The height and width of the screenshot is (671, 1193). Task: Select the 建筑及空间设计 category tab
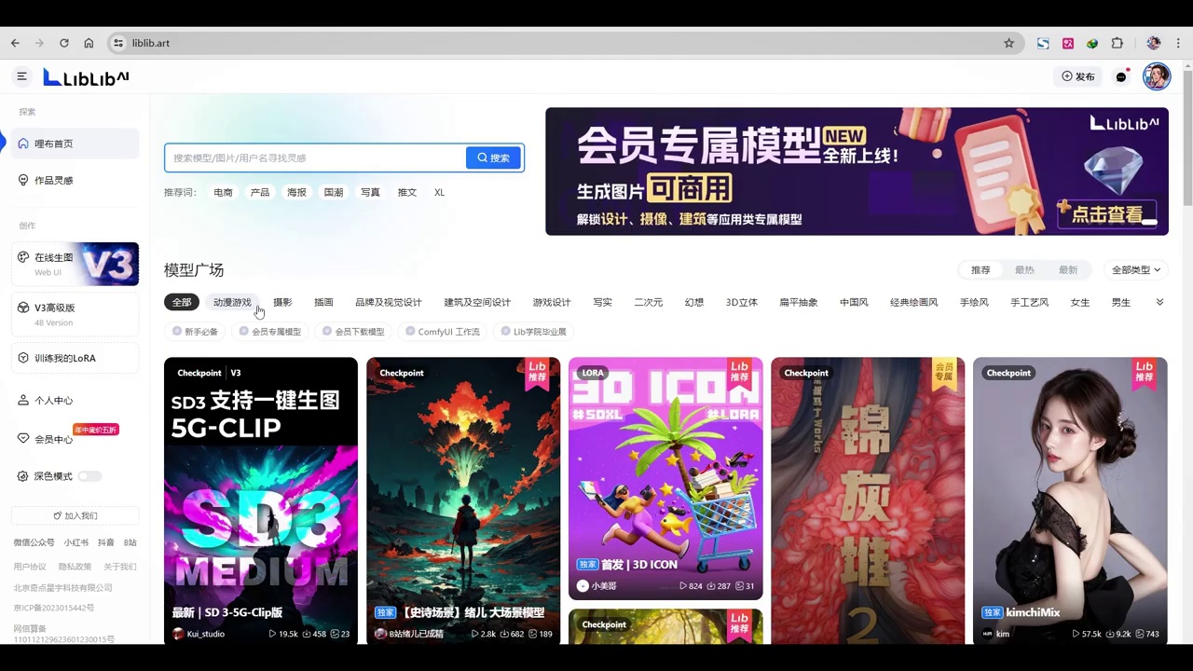(x=477, y=302)
